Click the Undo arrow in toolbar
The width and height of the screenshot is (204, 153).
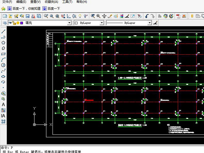pos(147,16)
